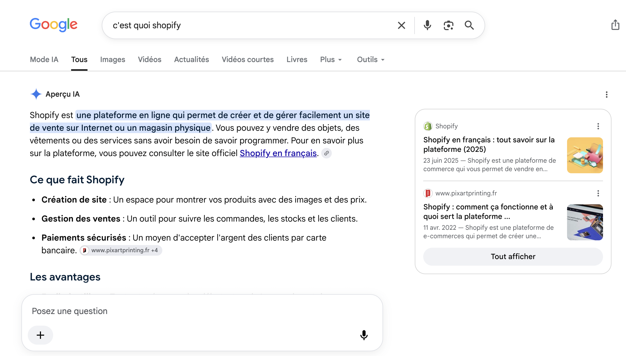Switch to the Images tab
This screenshot has height=356, width=626.
[x=113, y=60]
